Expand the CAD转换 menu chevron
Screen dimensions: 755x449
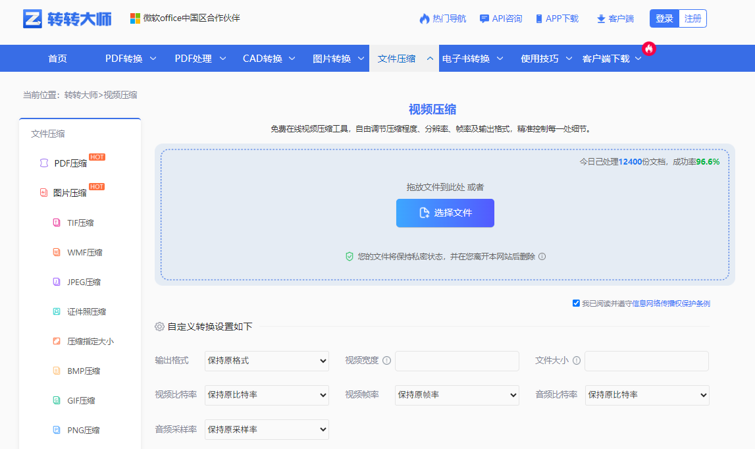pos(292,59)
